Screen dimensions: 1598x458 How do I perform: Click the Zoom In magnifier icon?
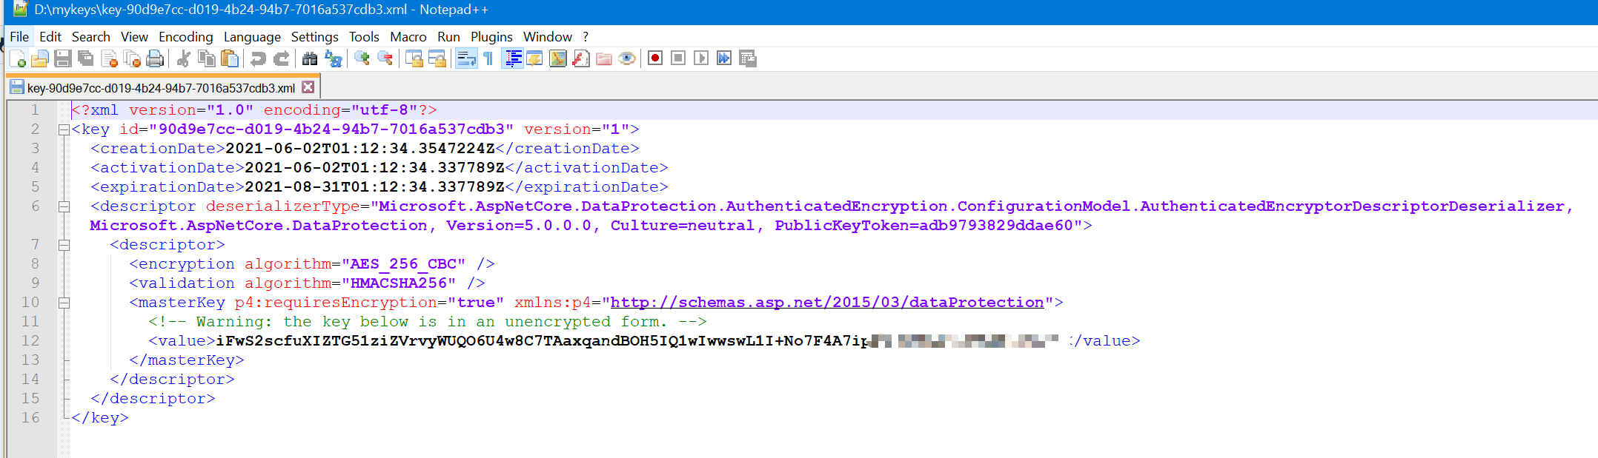pos(362,58)
